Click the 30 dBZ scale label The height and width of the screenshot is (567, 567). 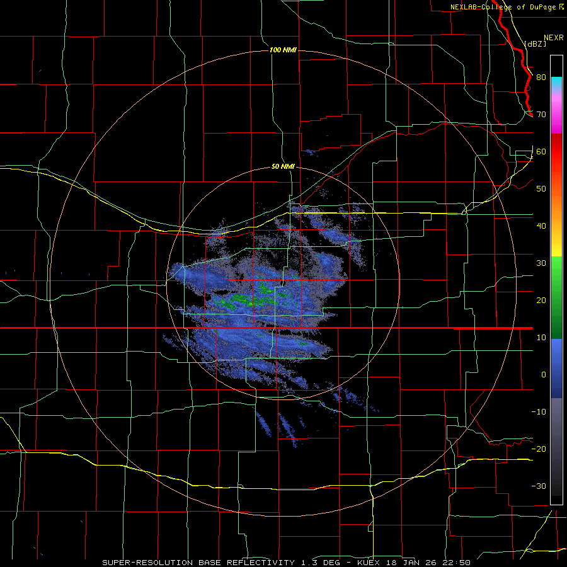[541, 263]
